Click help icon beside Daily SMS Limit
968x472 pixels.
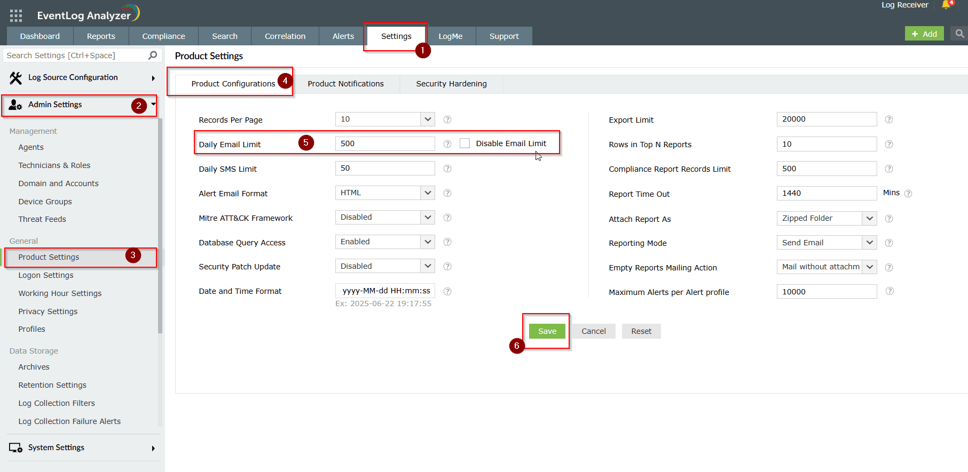(x=447, y=169)
